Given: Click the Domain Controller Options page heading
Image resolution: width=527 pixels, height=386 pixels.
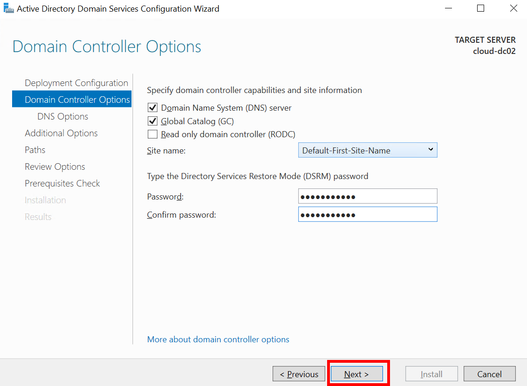Looking at the screenshot, I should (x=107, y=47).
